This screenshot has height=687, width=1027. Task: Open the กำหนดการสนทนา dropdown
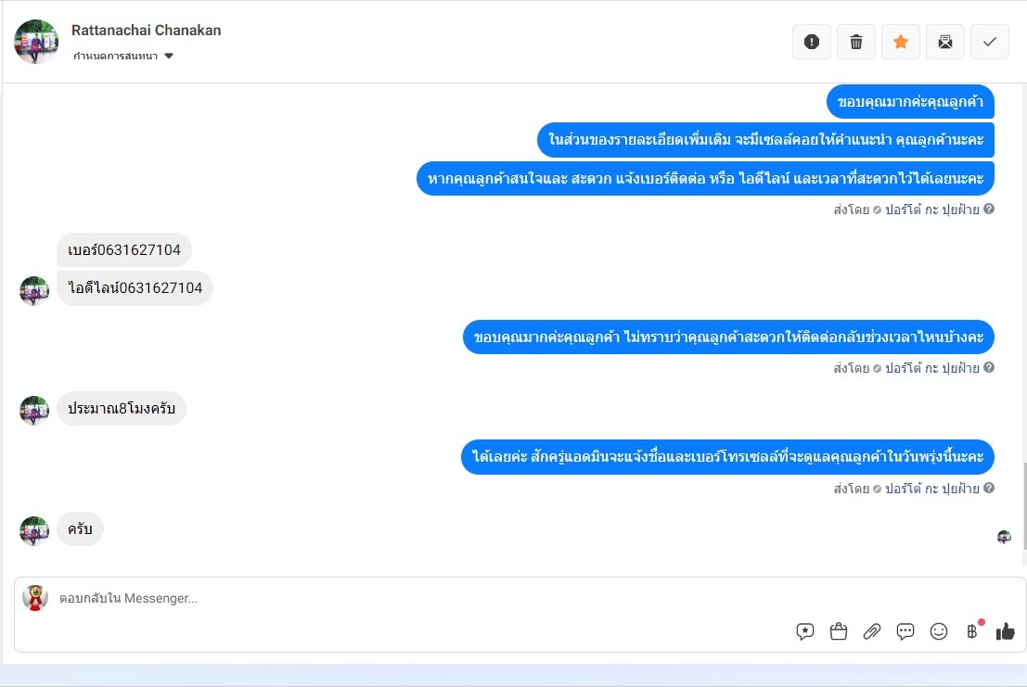point(123,56)
